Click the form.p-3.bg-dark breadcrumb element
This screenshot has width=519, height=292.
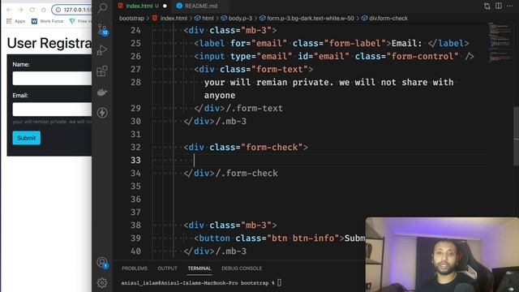click(307, 18)
